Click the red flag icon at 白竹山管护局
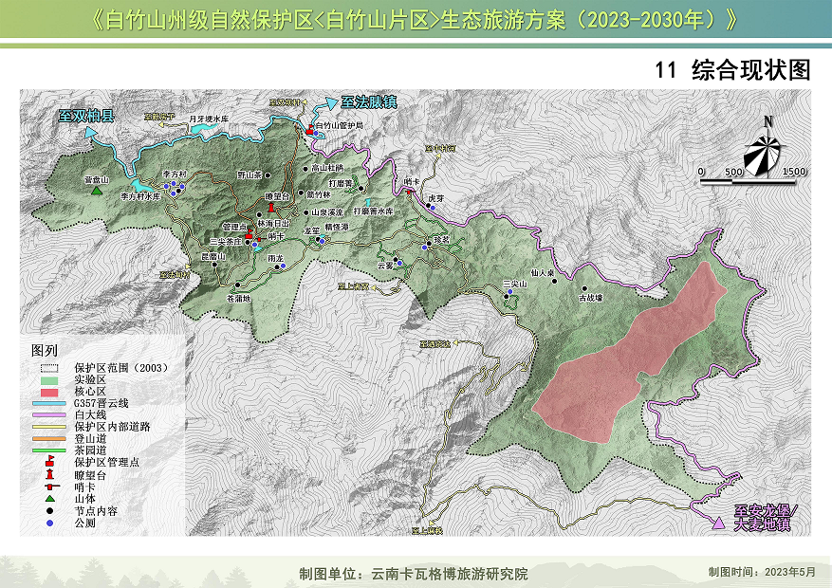 coord(310,130)
